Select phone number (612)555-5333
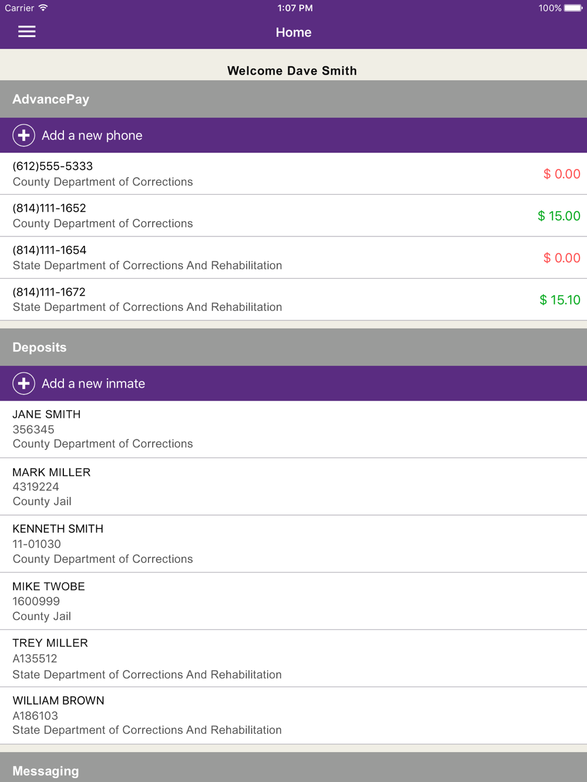 coord(53,167)
